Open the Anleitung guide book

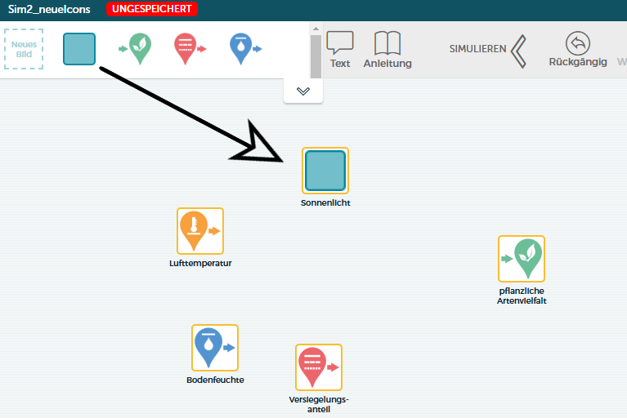[387, 50]
